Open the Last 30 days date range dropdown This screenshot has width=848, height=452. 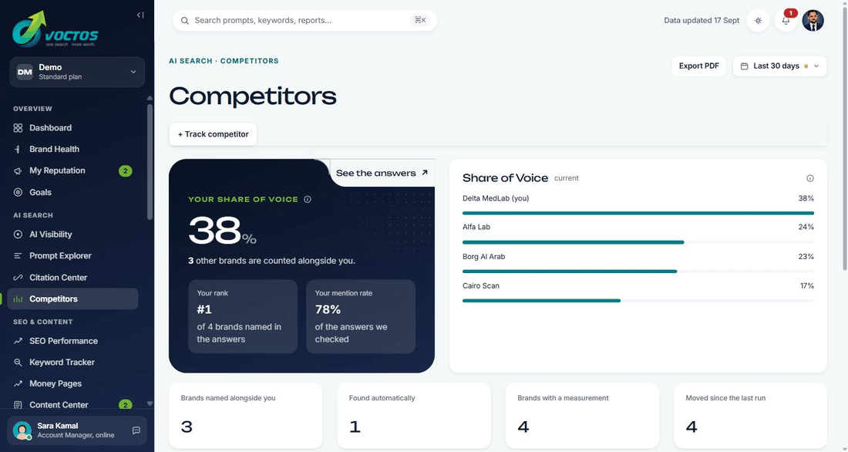780,66
